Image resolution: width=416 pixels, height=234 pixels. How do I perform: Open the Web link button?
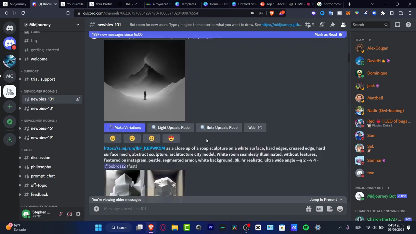[255, 128]
